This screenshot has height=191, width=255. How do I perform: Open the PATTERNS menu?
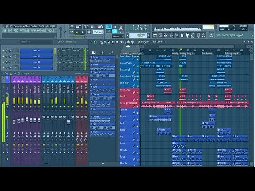[24, 31]
